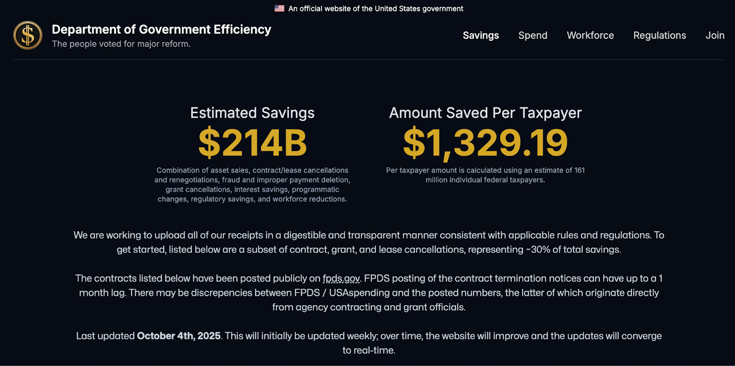Click the $1,329.19 per taxpayer amount

click(485, 143)
